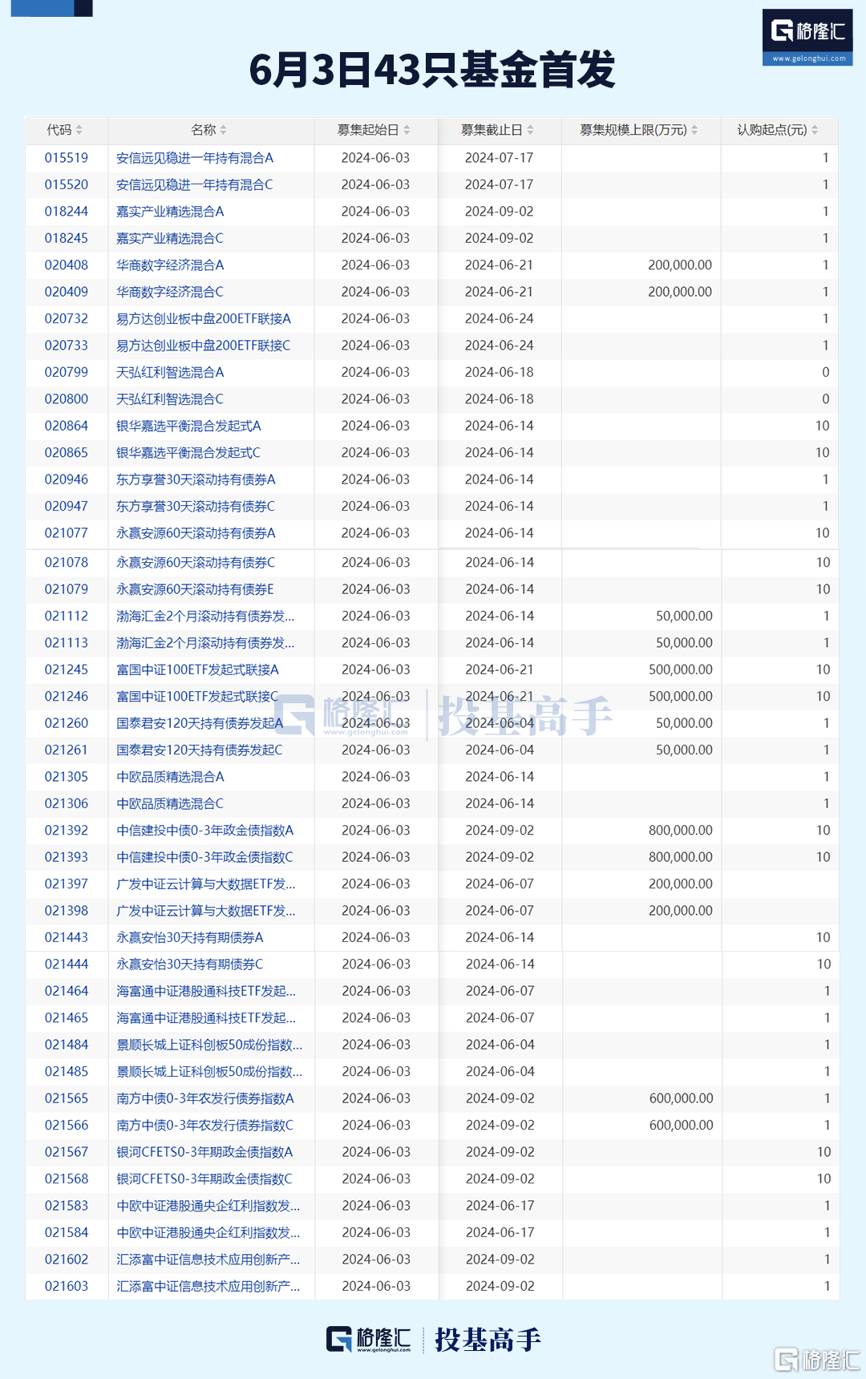Select the 募集截止日 column header label
This screenshot has height=1379, width=866.
(492, 130)
